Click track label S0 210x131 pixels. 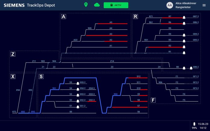[x=71, y=112]
